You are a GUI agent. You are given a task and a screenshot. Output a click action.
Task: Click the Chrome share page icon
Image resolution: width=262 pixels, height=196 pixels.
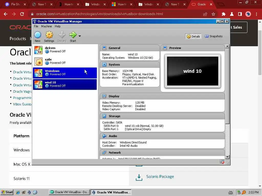(205, 14)
